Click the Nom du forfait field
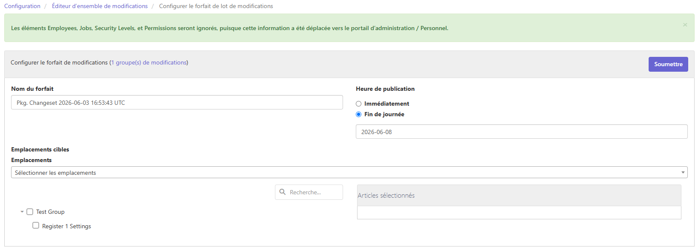This screenshot has width=698, height=252. 177,102
